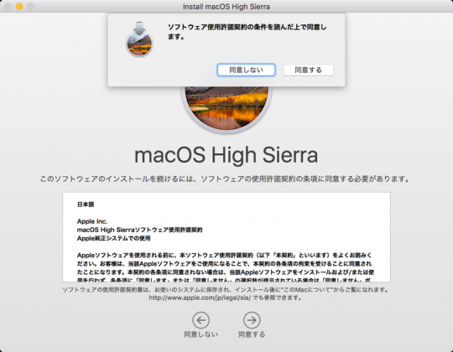453x352 pixels.
Task: Click the Apple Inc. line in the agreement
Action: point(92,221)
